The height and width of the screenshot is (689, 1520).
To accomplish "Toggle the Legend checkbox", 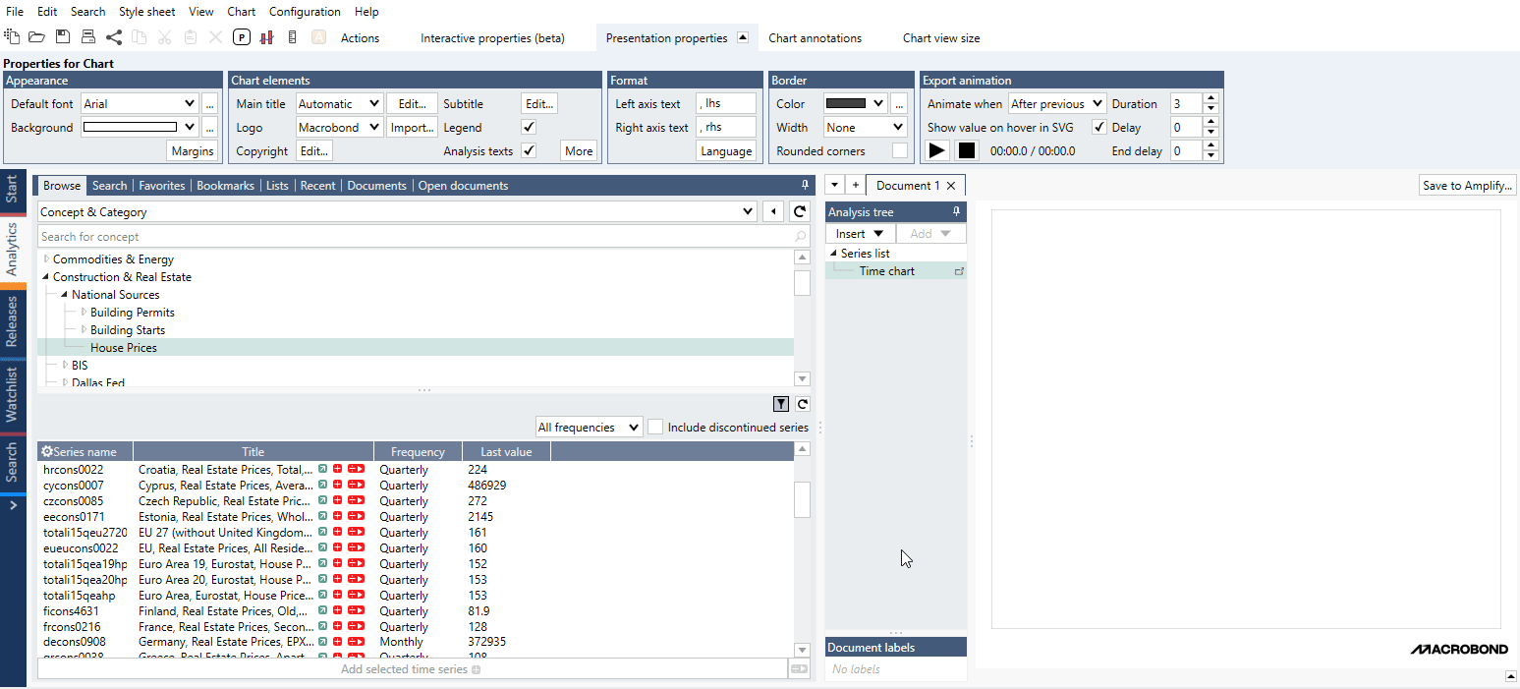I will pyautogui.click(x=529, y=128).
